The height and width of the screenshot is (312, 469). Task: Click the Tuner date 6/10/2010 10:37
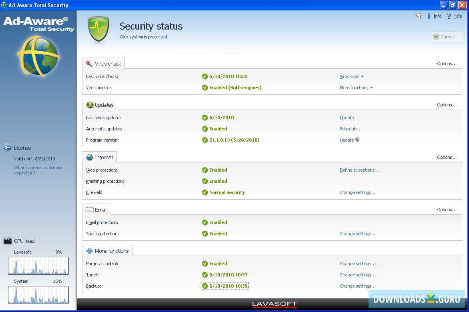[228, 275]
